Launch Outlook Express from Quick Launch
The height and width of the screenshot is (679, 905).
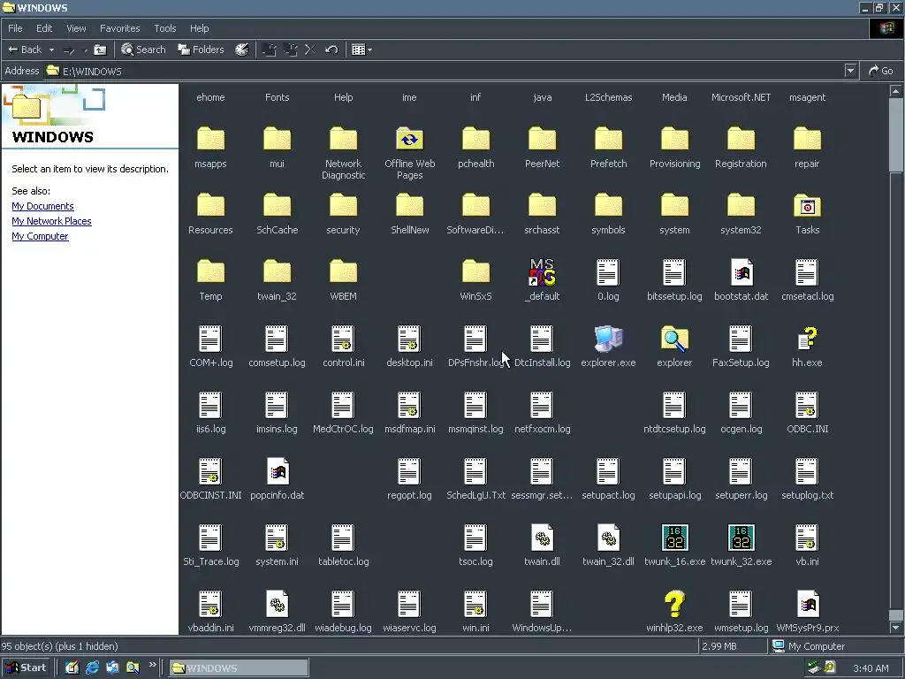(x=112, y=668)
